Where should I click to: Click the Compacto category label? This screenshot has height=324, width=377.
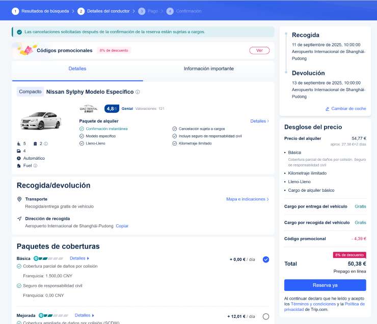tap(30, 92)
